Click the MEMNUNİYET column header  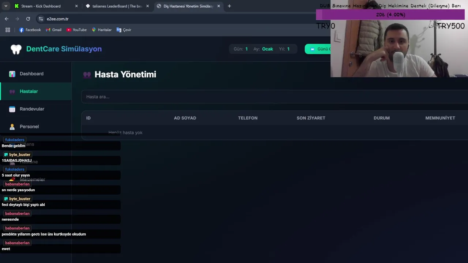point(440,118)
